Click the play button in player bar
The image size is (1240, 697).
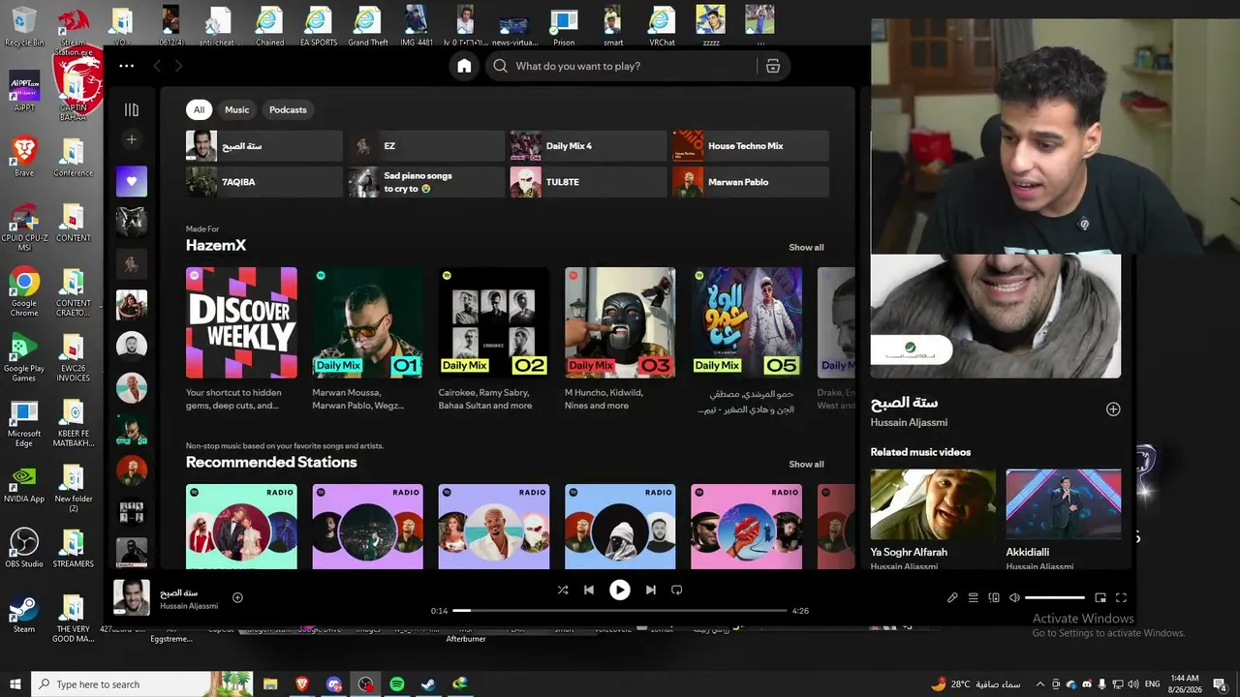(620, 590)
